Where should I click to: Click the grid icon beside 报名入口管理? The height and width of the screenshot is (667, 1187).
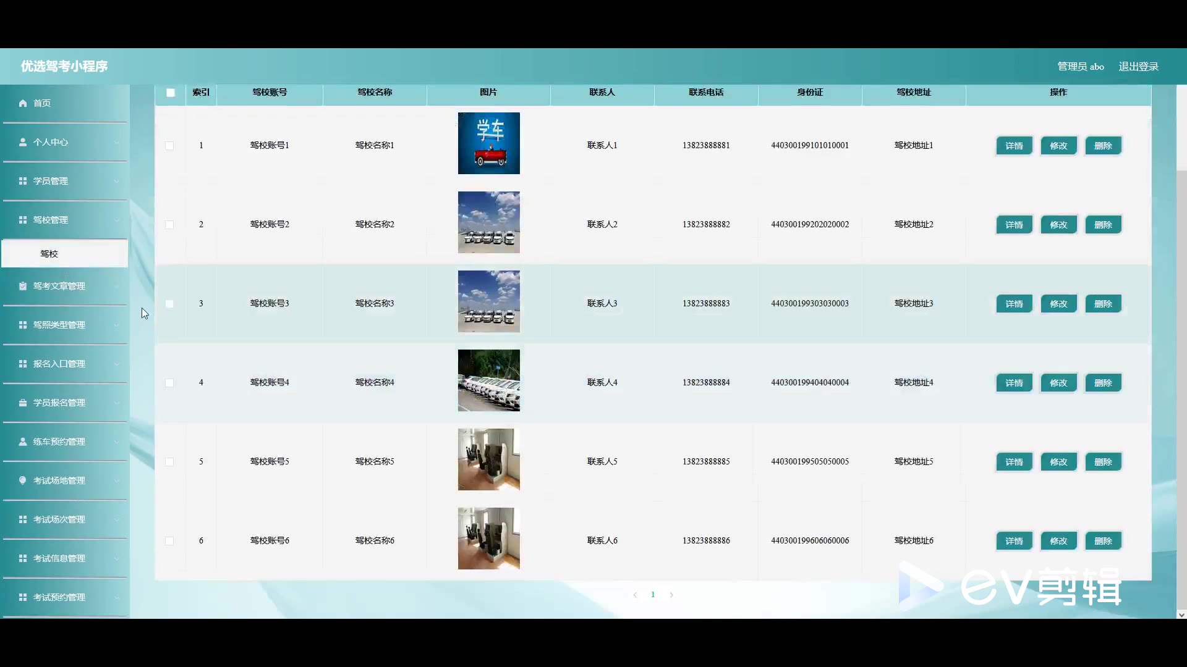(x=23, y=364)
